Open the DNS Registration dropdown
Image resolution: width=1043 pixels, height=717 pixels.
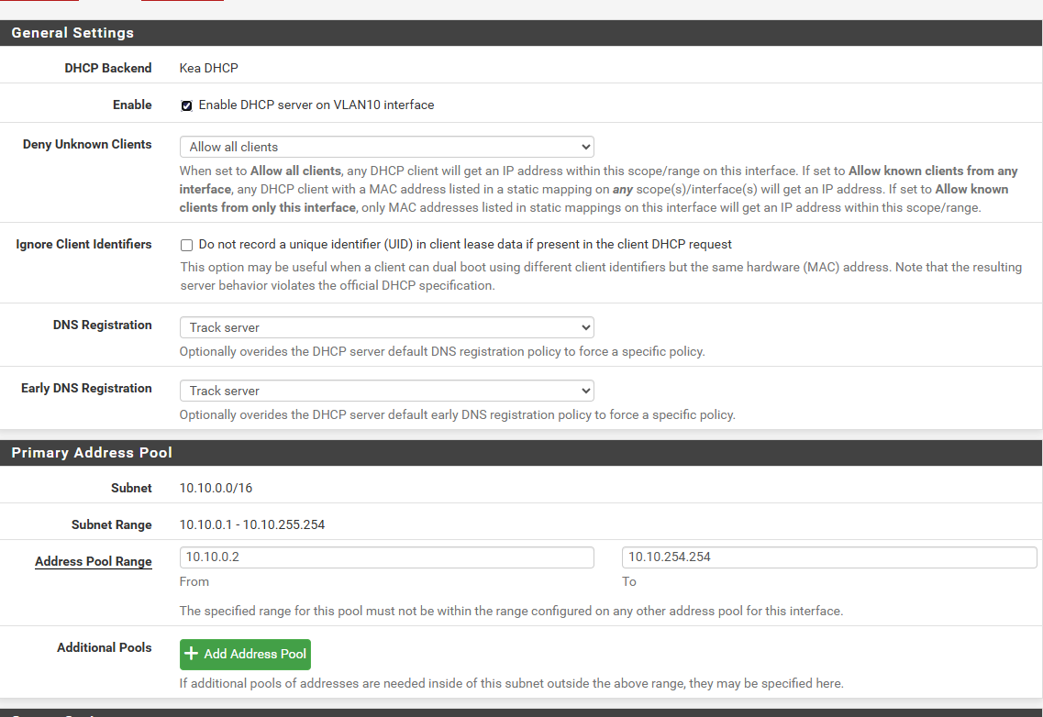click(385, 327)
